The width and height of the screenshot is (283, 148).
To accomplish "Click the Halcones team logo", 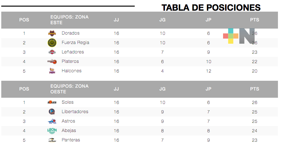I will (52, 71).
